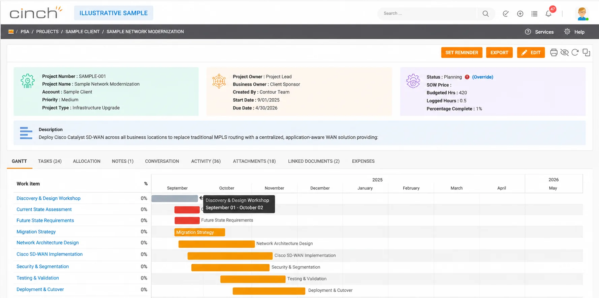This screenshot has width=599, height=298.
Task: Open the list view icon in header
Action: pyautogui.click(x=534, y=13)
